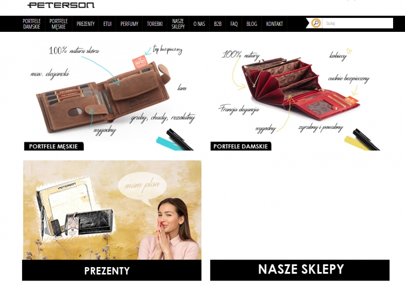Click the Szukaj search field
The height and width of the screenshot is (286, 405).
(357, 23)
